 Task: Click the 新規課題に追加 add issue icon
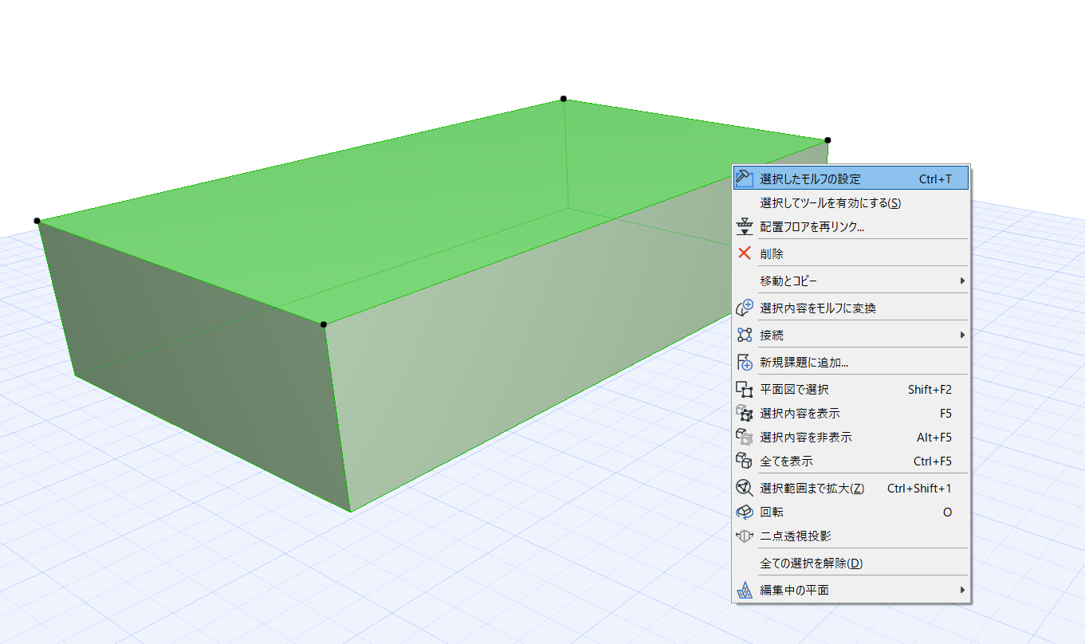tap(745, 362)
